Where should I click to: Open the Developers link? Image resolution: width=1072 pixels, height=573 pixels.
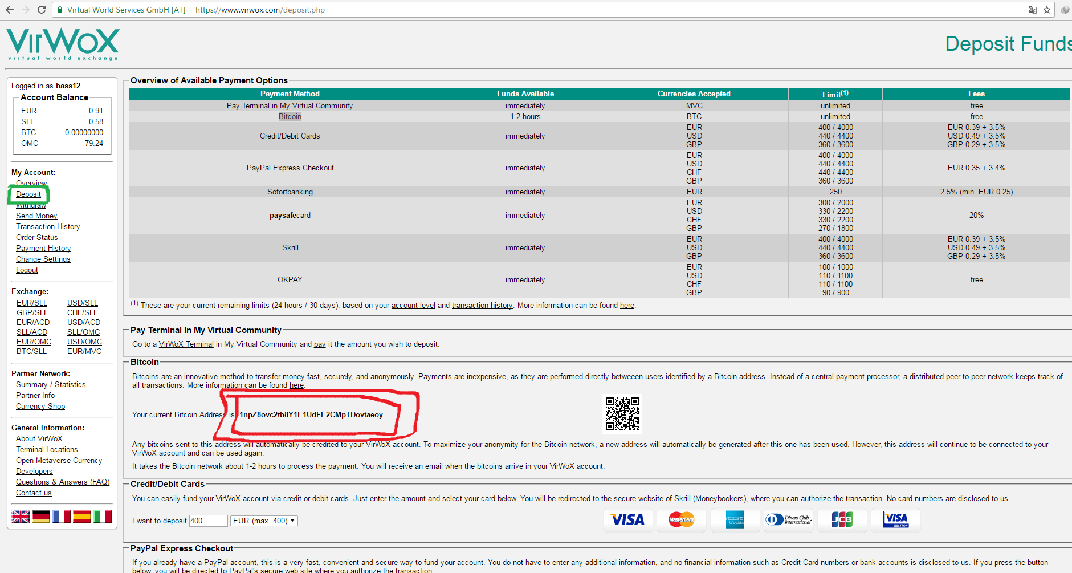(34, 471)
